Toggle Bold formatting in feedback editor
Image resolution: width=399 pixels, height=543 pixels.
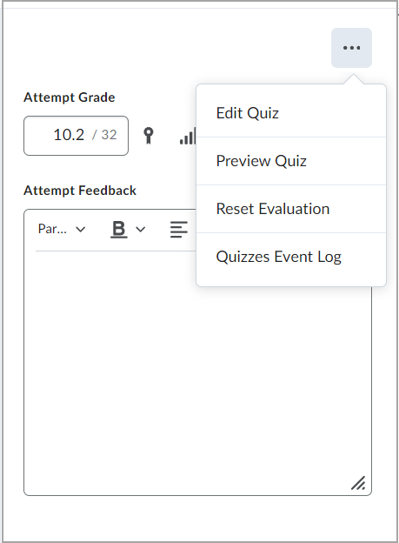click(119, 229)
